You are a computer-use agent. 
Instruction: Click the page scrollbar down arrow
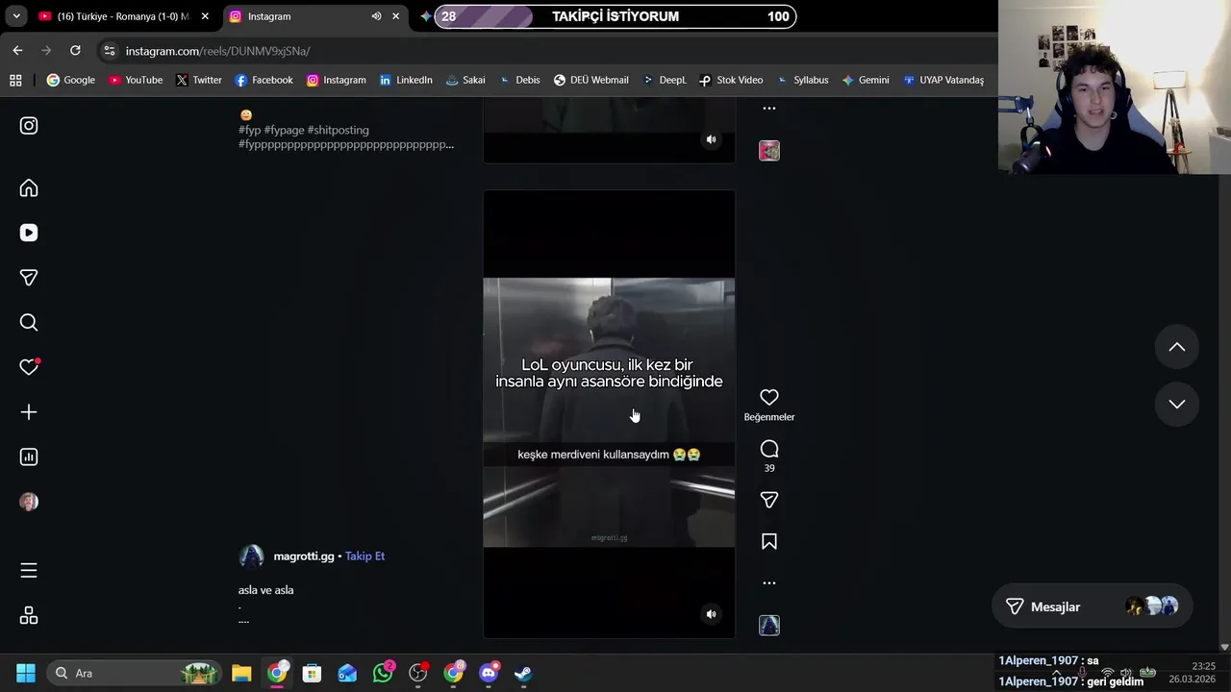tap(1224, 648)
